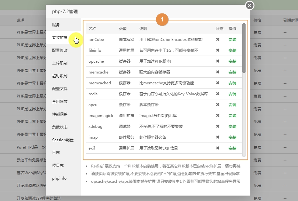Image resolution: width=298 pixels, height=201 pixels.
Task: Toggle the redis extension status
Action: [x=217, y=94]
